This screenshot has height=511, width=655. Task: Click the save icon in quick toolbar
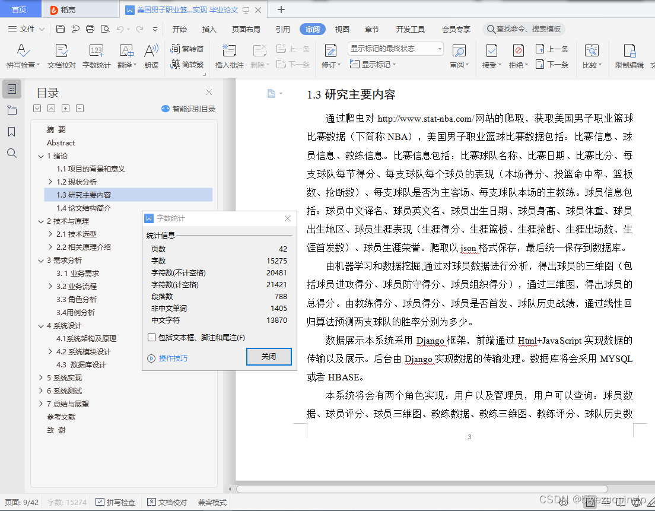[61, 29]
